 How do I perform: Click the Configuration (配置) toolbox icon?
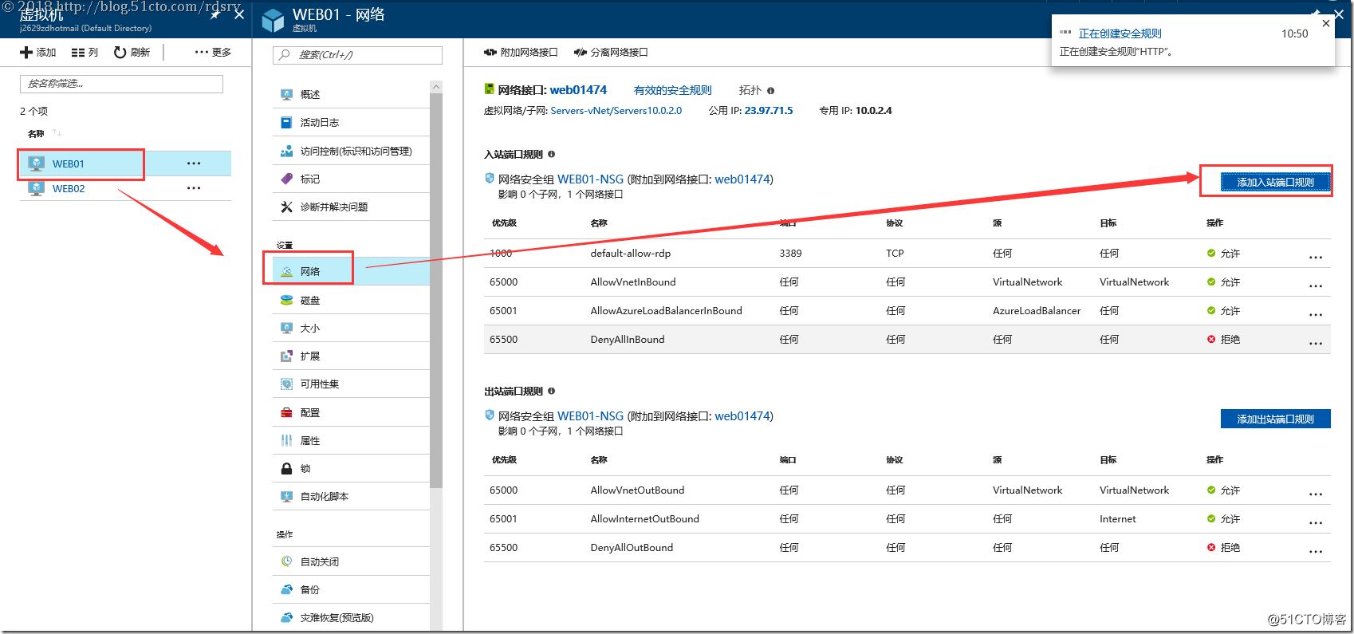tap(286, 412)
